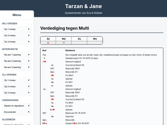Expand 'Op 2-niveau' under Wij openen
Screen dimensions: 167x125
coord(17,35)
